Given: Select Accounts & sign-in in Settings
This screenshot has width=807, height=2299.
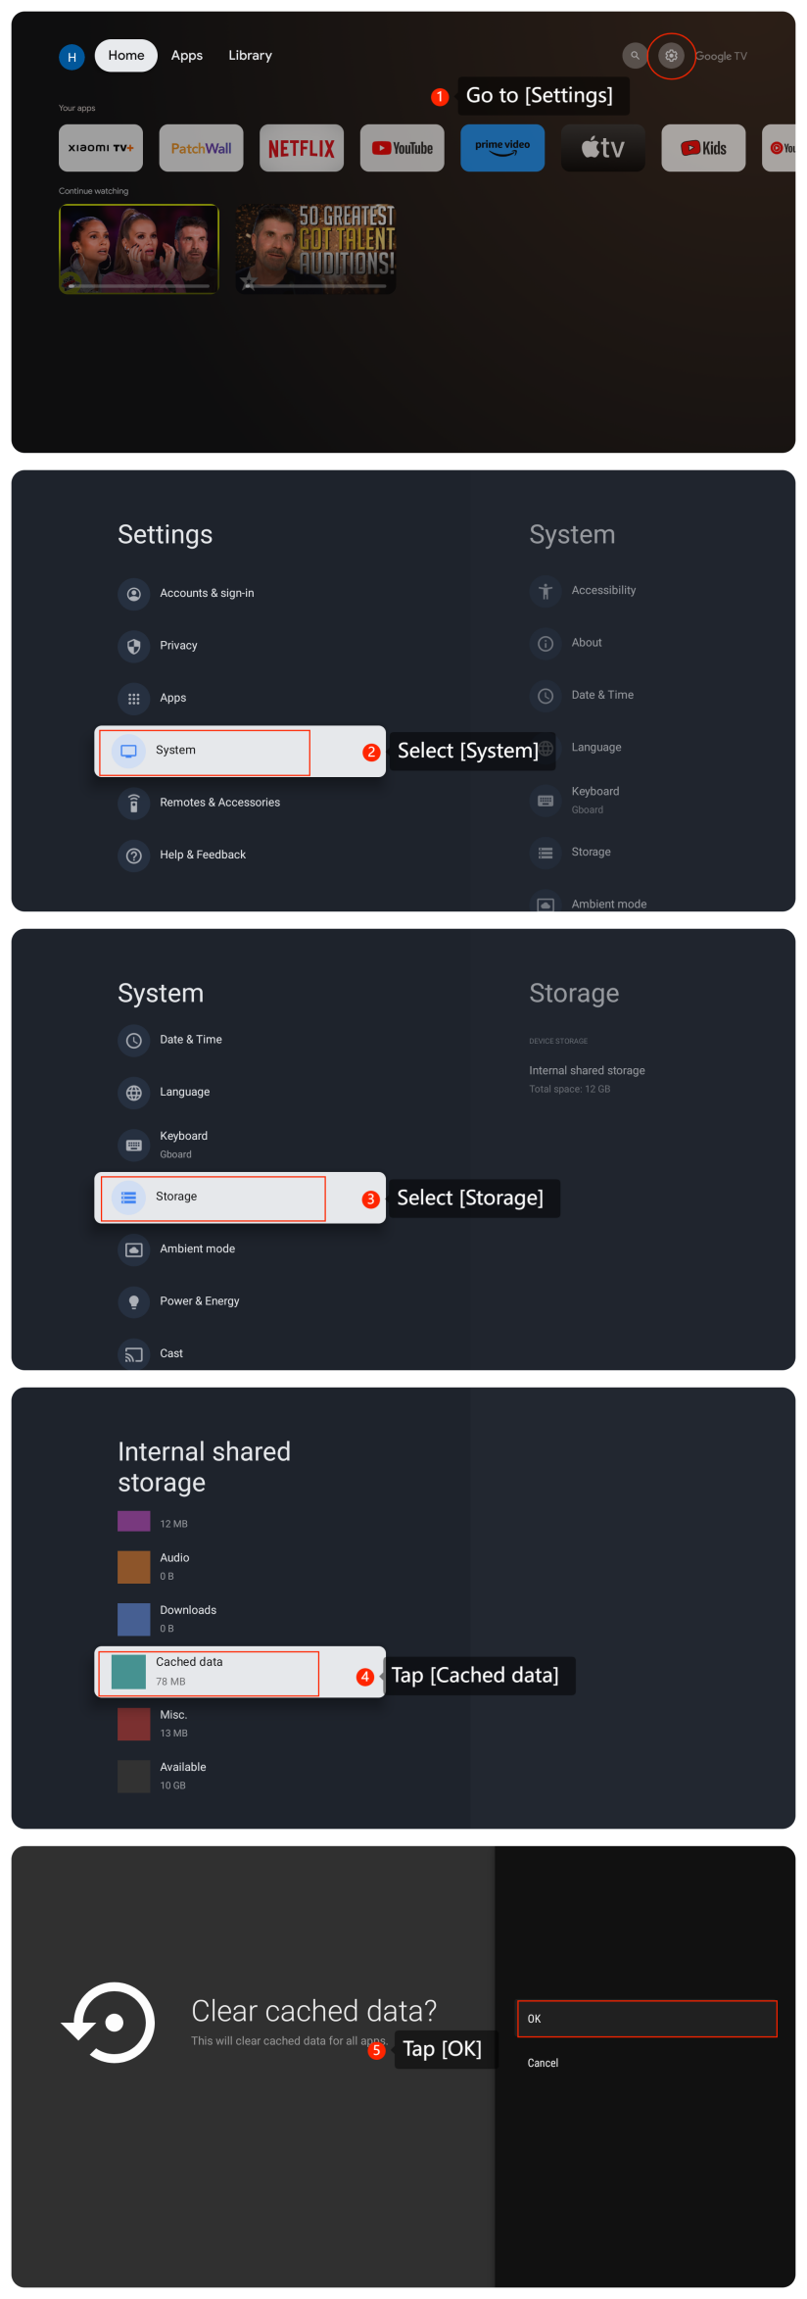Looking at the screenshot, I should (x=207, y=593).
